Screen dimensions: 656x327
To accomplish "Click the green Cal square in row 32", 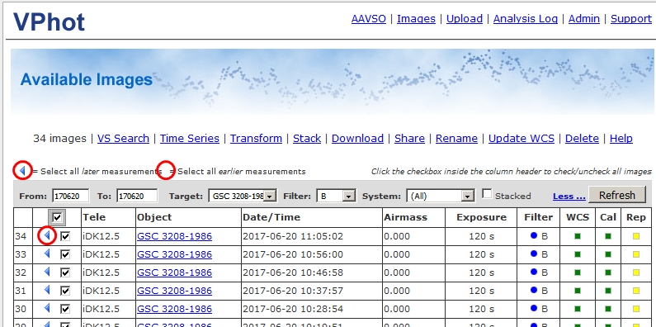I will point(608,272).
